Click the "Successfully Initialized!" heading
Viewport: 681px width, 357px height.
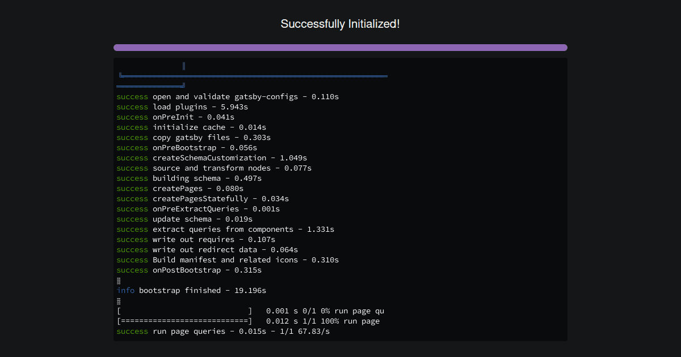[x=340, y=24]
